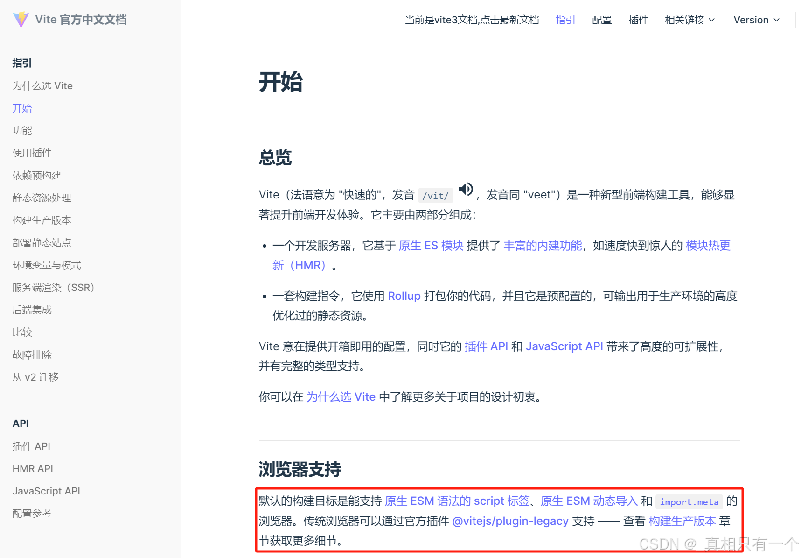Follow the 插件 API link in paragraph
The height and width of the screenshot is (558, 801).
click(486, 346)
